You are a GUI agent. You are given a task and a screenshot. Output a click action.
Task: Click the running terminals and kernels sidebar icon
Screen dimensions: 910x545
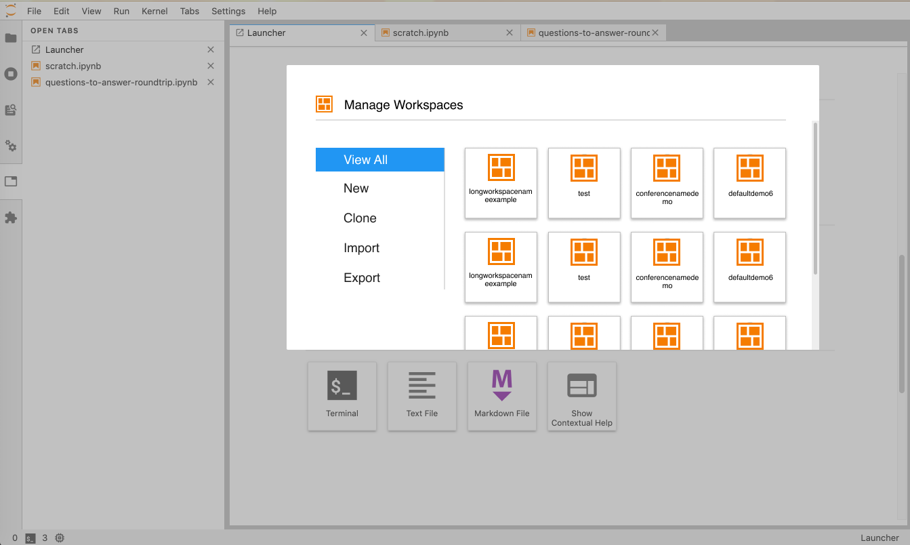(x=11, y=74)
